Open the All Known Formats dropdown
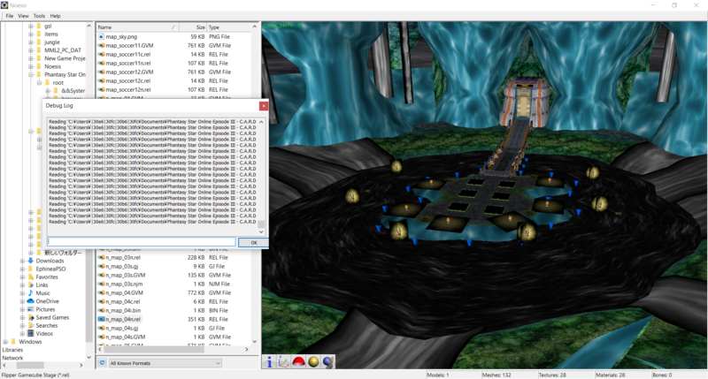 [x=165, y=363]
